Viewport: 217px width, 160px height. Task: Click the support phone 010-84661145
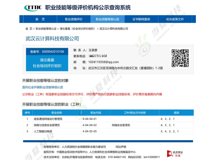pos(117,157)
